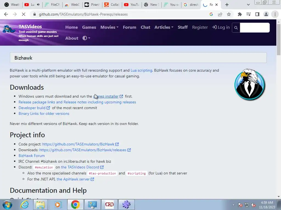Click the site search input field
The width and height of the screenshot is (281, 210).
click(x=255, y=28)
